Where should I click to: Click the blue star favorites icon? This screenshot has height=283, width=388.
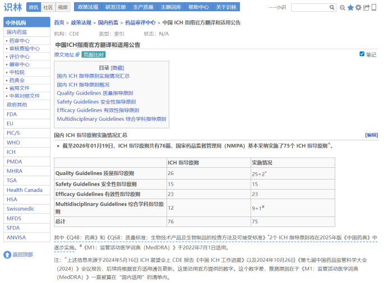coord(350,8)
